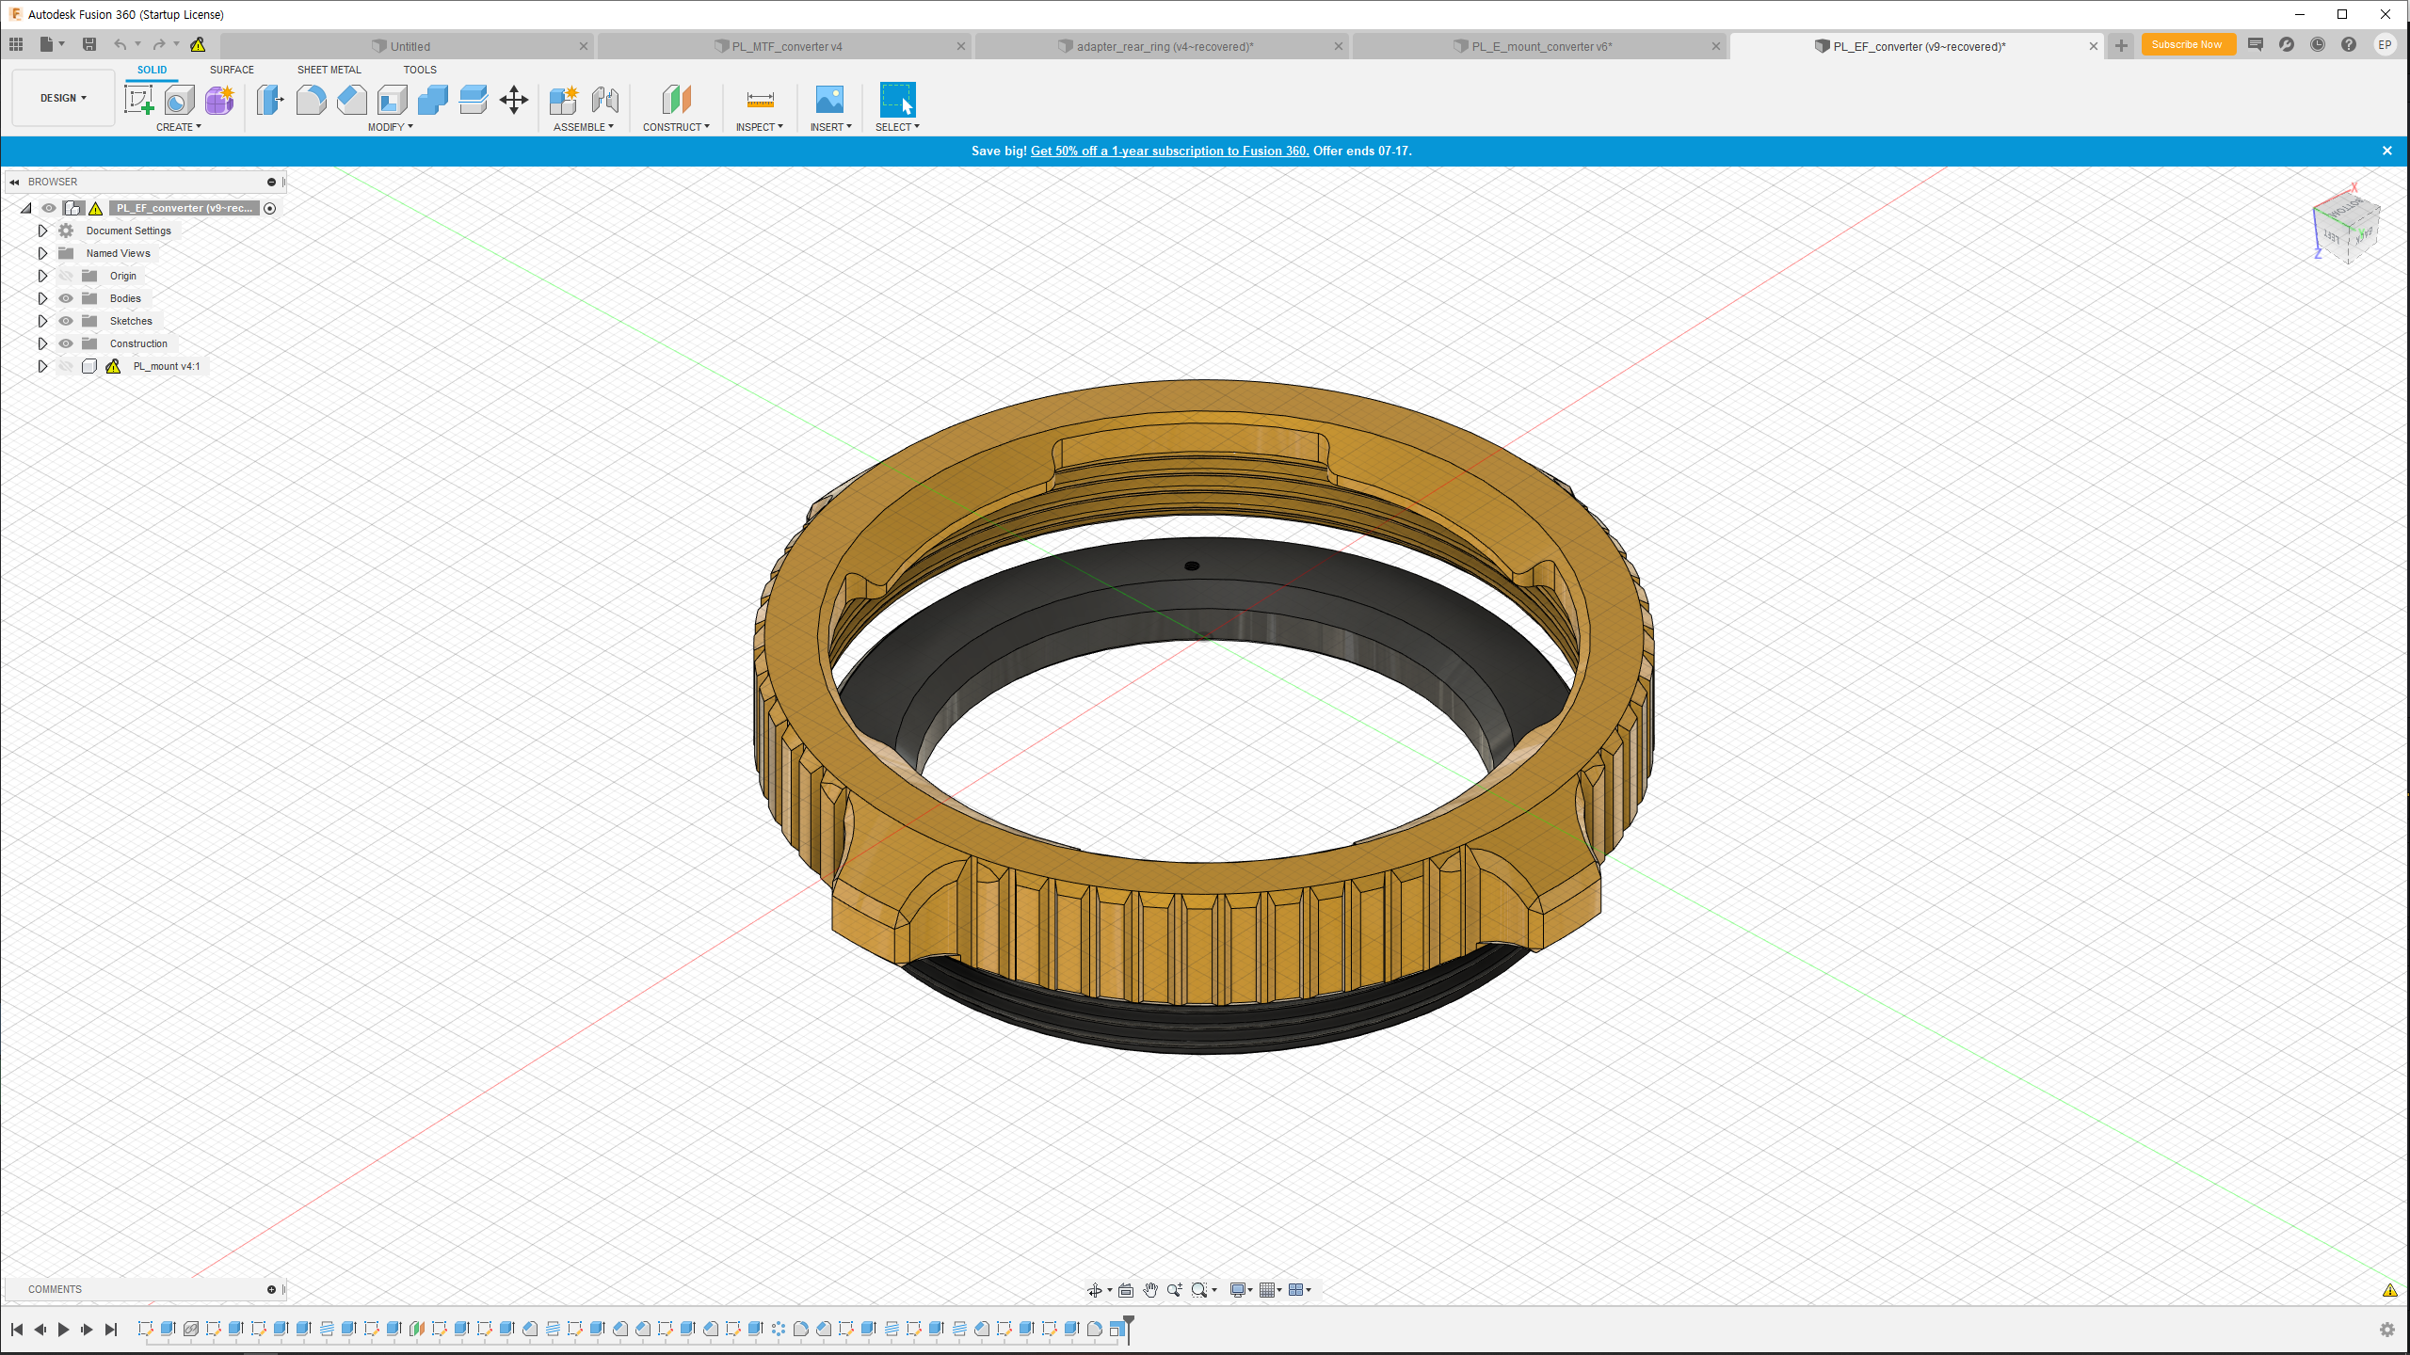Show the PL_mount v4:1 component
2410x1355 pixels.
point(66,366)
